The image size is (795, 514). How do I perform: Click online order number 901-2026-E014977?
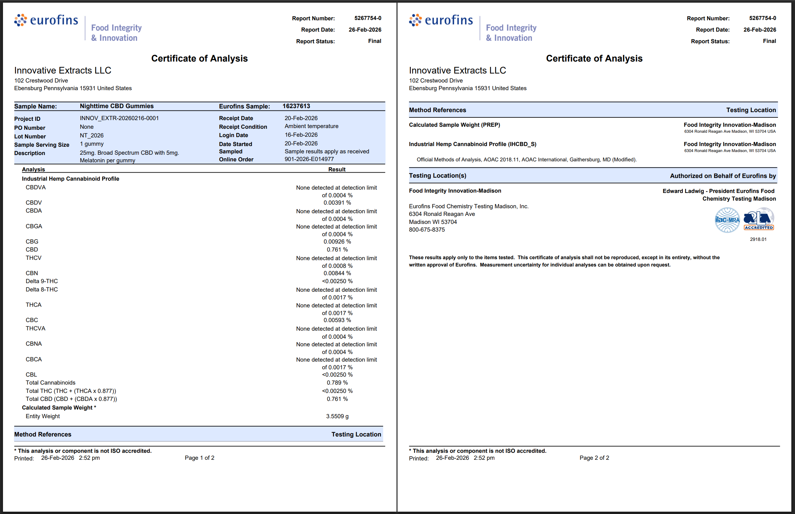point(309,159)
